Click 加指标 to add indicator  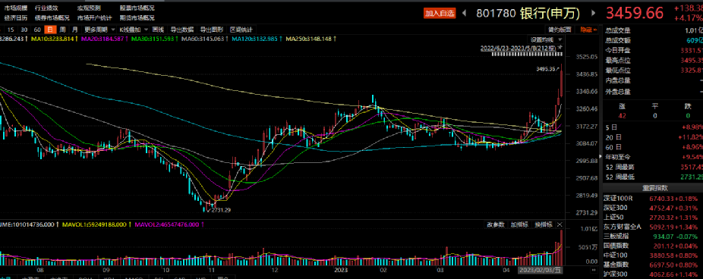click(519, 224)
